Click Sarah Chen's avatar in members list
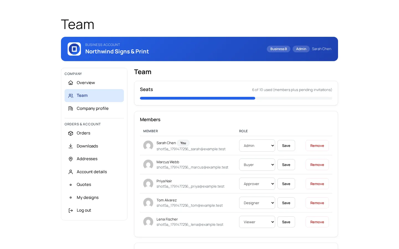Image resolution: width=399 pixels, height=249 pixels. coord(148,146)
